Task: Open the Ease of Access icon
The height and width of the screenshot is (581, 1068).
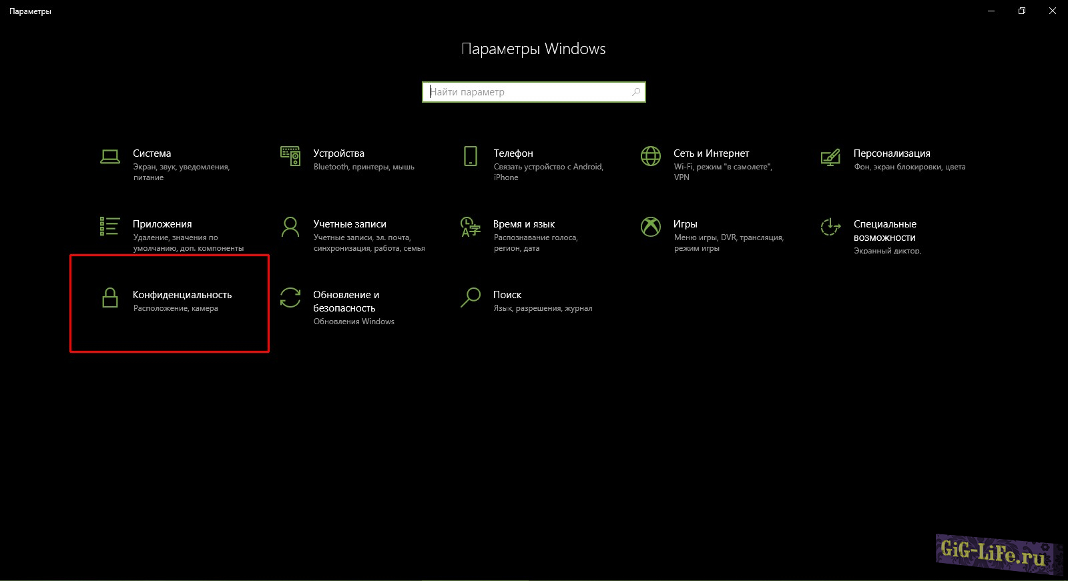Action: tap(830, 227)
